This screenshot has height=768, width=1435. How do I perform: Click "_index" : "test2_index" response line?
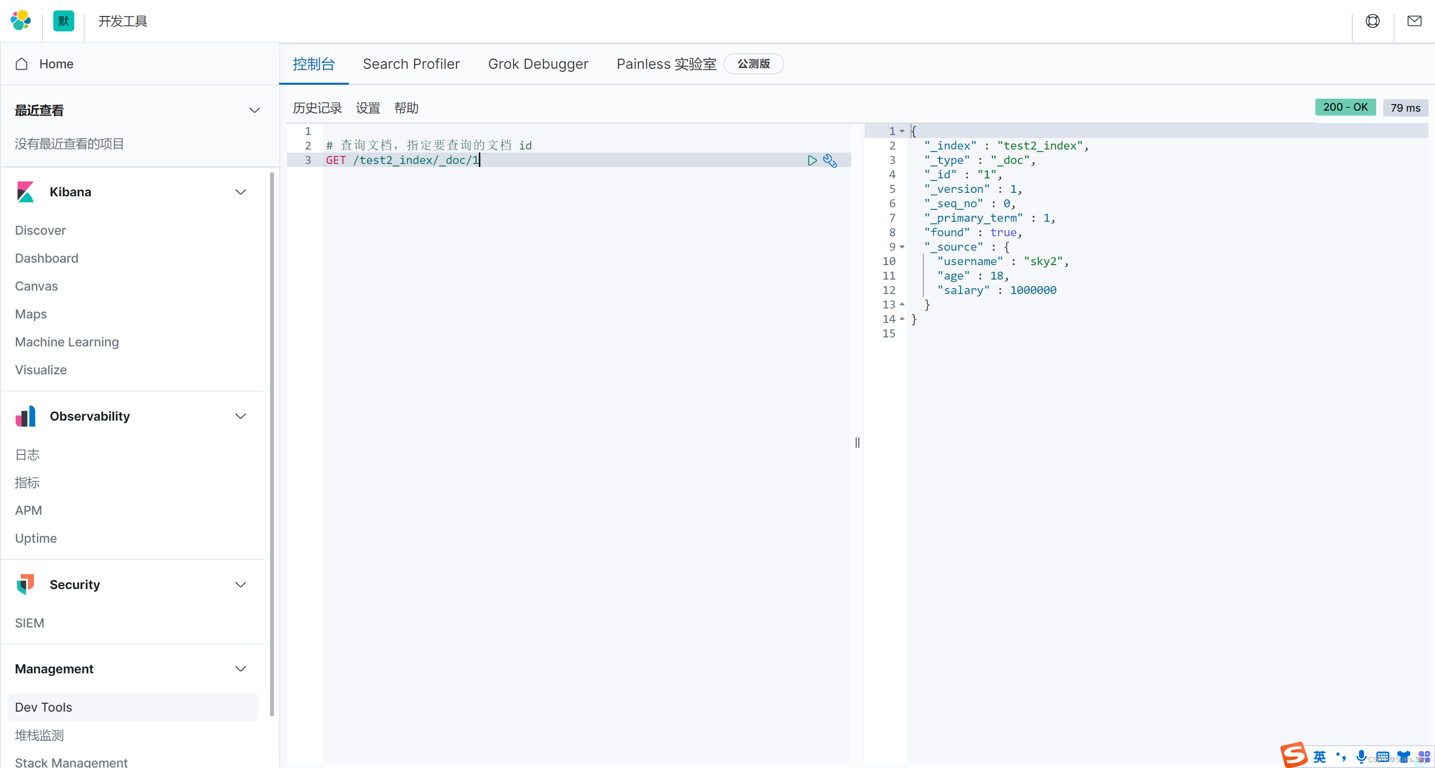coord(1006,146)
